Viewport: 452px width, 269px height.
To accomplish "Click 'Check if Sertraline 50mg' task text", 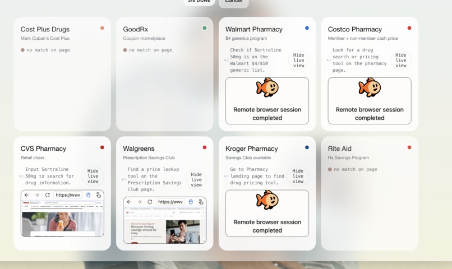I will tap(256, 60).
